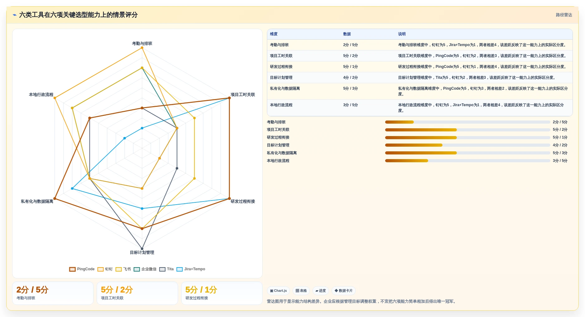Click the 钉钉 data point at 考勤与排班 vertex
The image size is (585, 317).
(x=142, y=48)
